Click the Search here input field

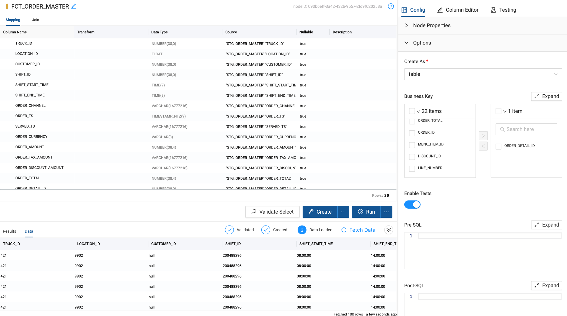click(526, 129)
